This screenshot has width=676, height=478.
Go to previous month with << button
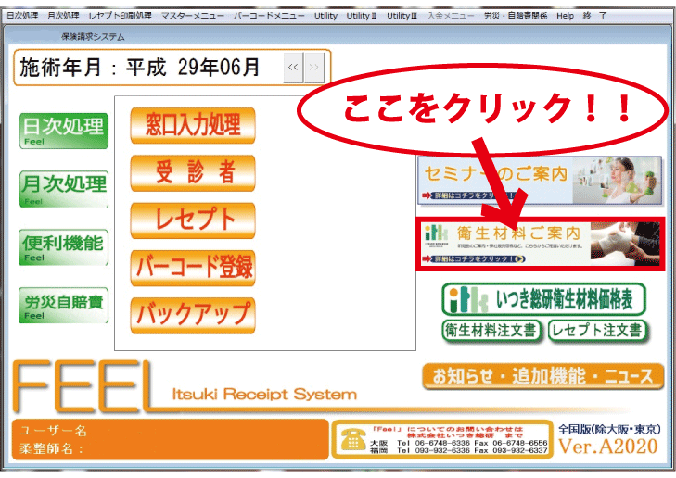[293, 68]
